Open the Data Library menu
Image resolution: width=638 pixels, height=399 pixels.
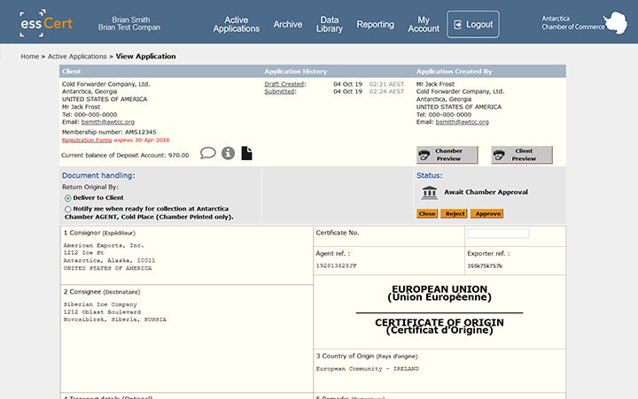click(x=330, y=24)
